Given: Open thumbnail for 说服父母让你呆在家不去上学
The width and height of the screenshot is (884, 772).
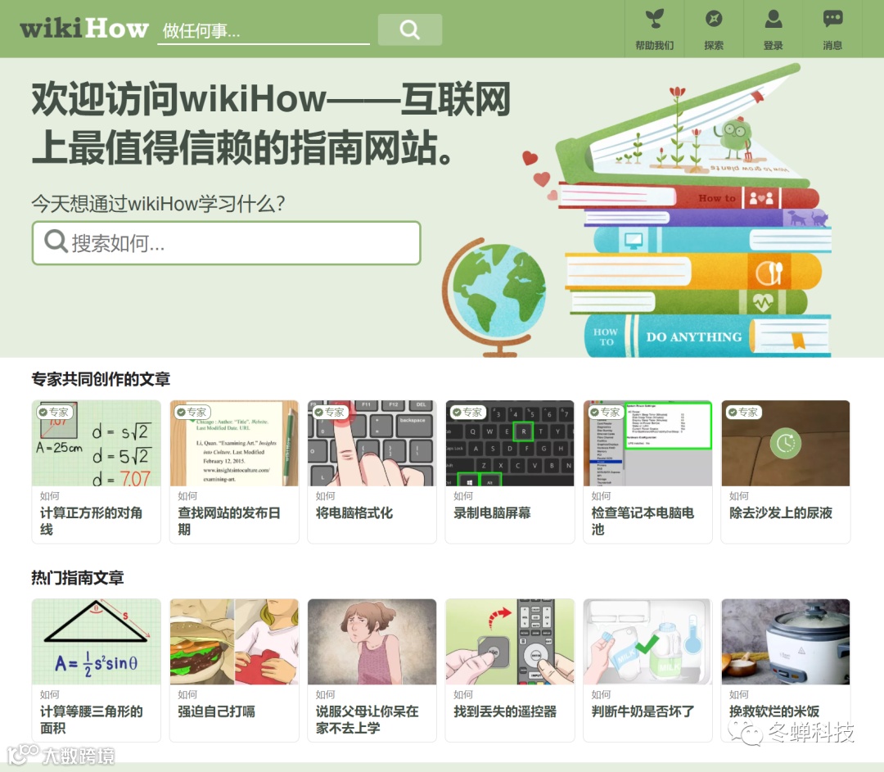Looking at the screenshot, I should pyautogui.click(x=372, y=642).
